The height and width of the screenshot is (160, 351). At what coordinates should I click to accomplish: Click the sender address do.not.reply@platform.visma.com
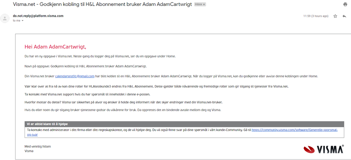coord(38,16)
